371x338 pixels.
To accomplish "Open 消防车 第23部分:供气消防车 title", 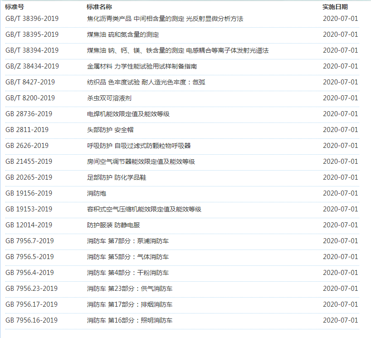I will pyautogui.click(x=129, y=289).
